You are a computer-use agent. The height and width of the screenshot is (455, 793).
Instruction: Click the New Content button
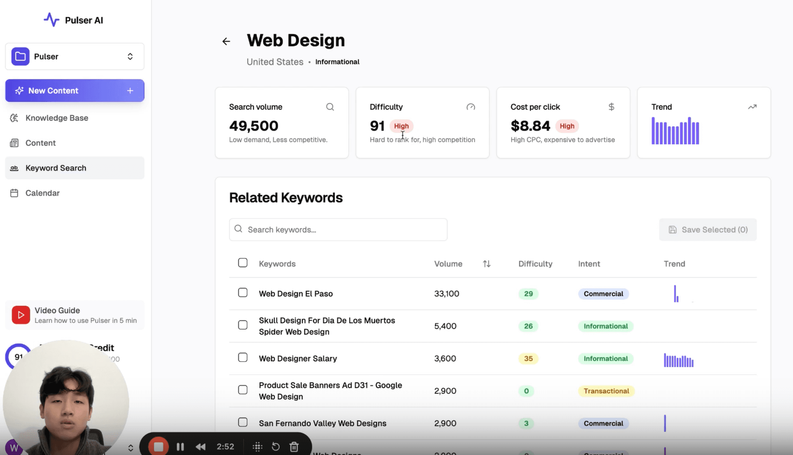(75, 91)
